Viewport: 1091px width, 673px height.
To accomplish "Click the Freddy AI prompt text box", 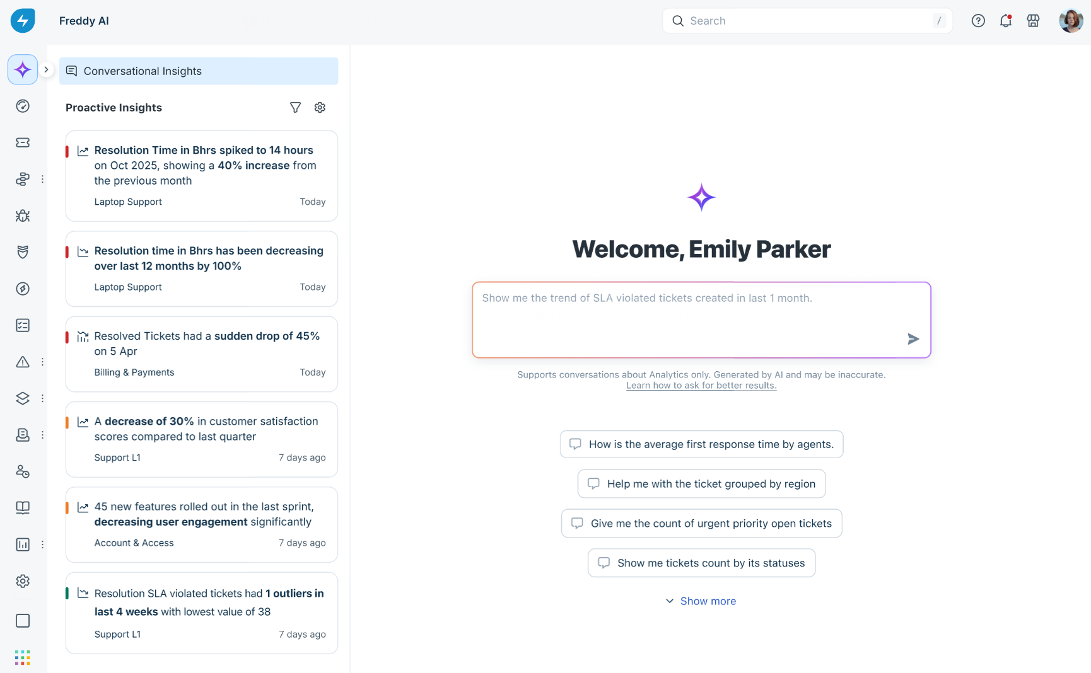I will click(x=701, y=320).
